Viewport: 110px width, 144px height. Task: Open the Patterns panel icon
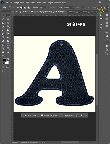click(x=107, y=27)
